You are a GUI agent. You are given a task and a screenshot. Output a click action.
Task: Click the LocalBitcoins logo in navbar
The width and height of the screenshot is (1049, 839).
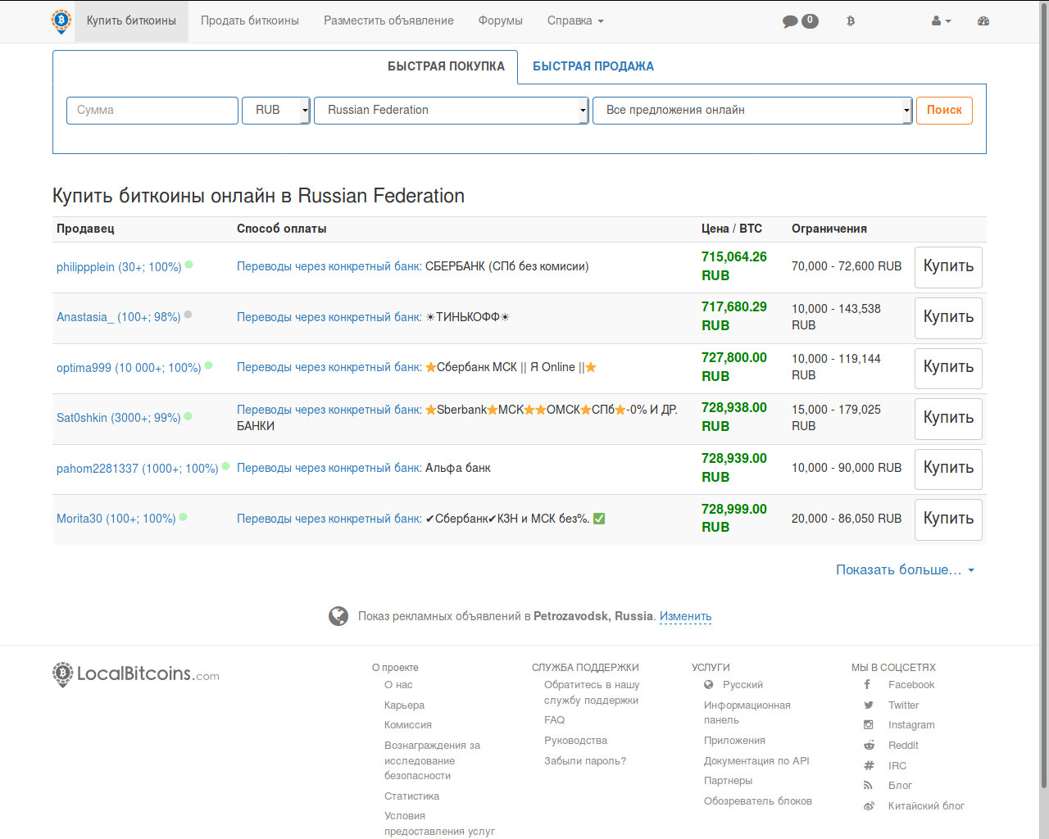tap(61, 21)
